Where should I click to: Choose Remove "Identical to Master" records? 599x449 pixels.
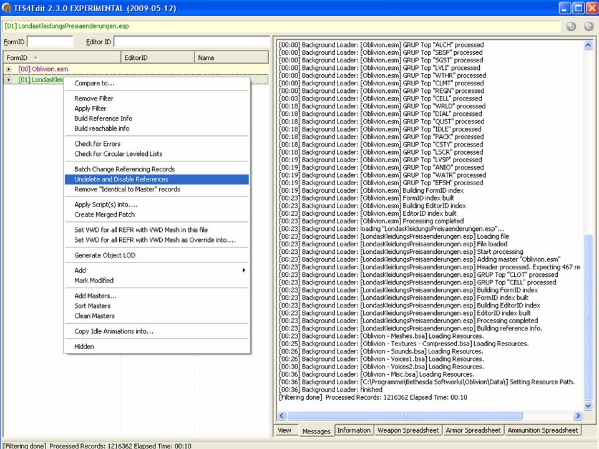157,190
